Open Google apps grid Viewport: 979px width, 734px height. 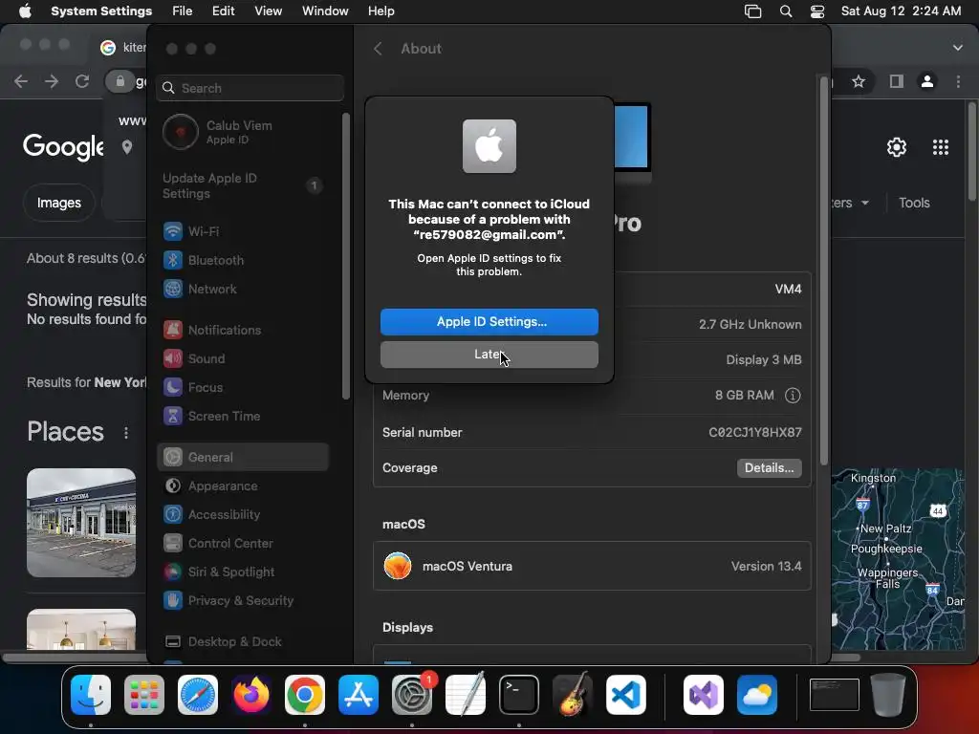click(x=941, y=147)
